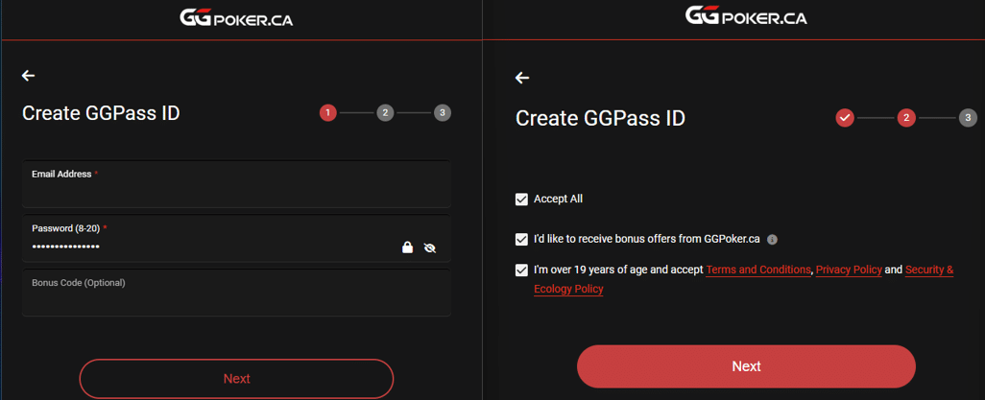Viewport: 985px width, 400px height.
Task: Open info icon beside bonus offers
Action: [773, 239]
